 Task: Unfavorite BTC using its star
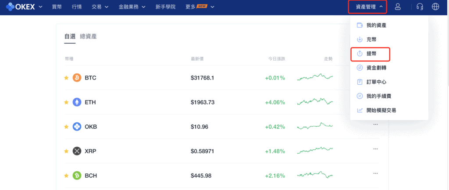click(66, 78)
